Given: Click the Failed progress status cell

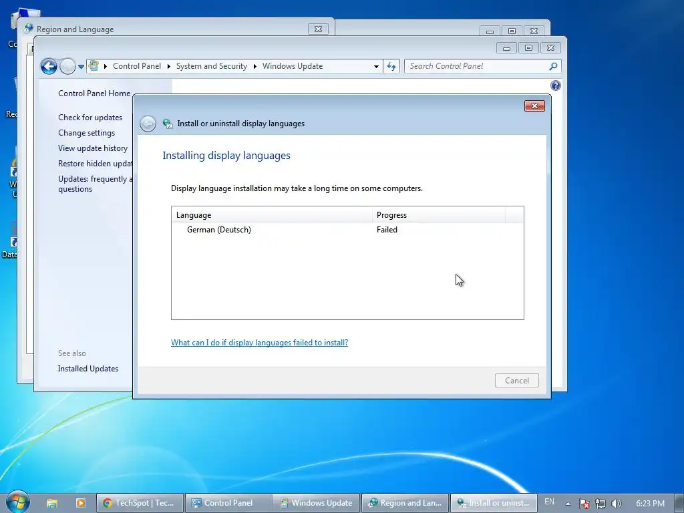Looking at the screenshot, I should pyautogui.click(x=387, y=230).
